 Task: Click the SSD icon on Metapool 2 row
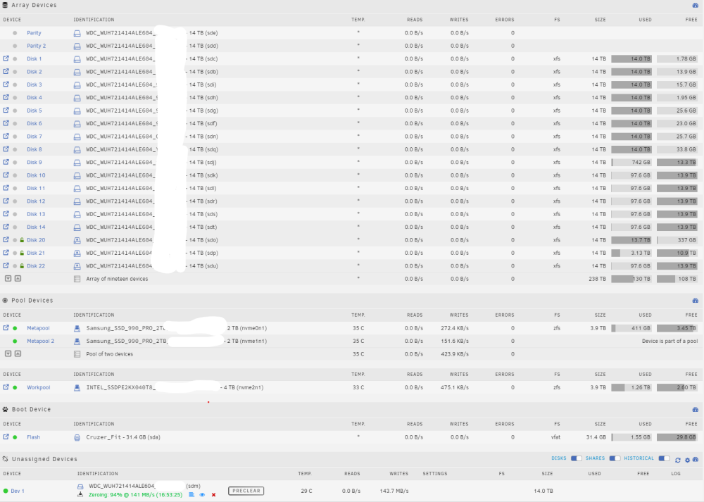tap(77, 341)
